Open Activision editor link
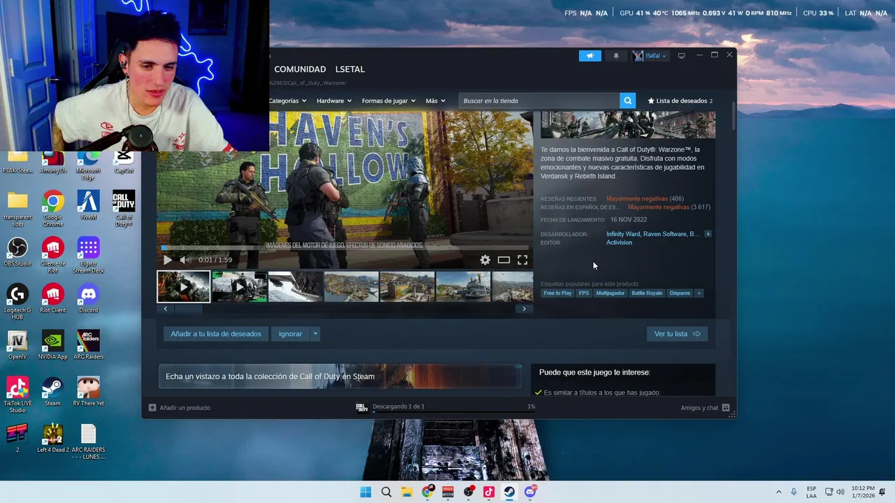The image size is (895, 503). tap(619, 243)
